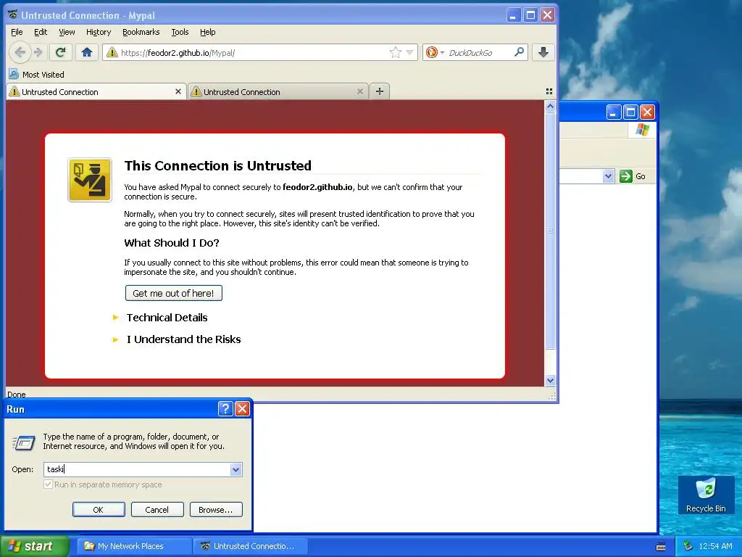Image resolution: width=742 pixels, height=557 pixels.
Task: Click the Back arrow in Mypal toolbar
Action: [20, 52]
